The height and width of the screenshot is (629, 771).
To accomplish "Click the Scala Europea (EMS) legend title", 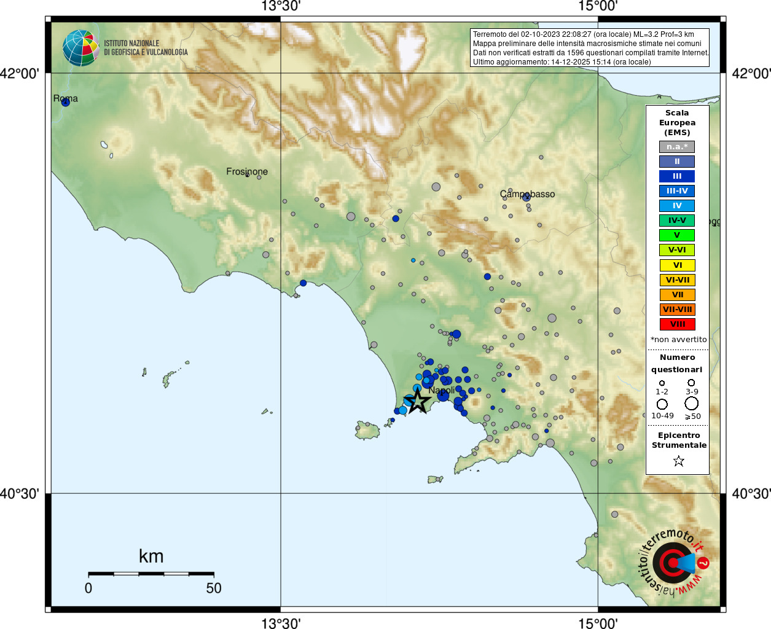I will tap(677, 123).
